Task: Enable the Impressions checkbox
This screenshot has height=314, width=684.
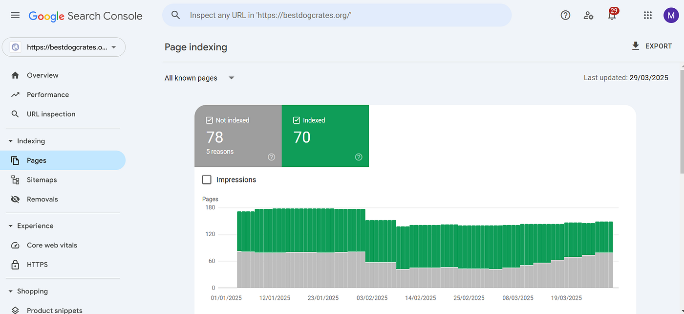Action: tap(207, 179)
